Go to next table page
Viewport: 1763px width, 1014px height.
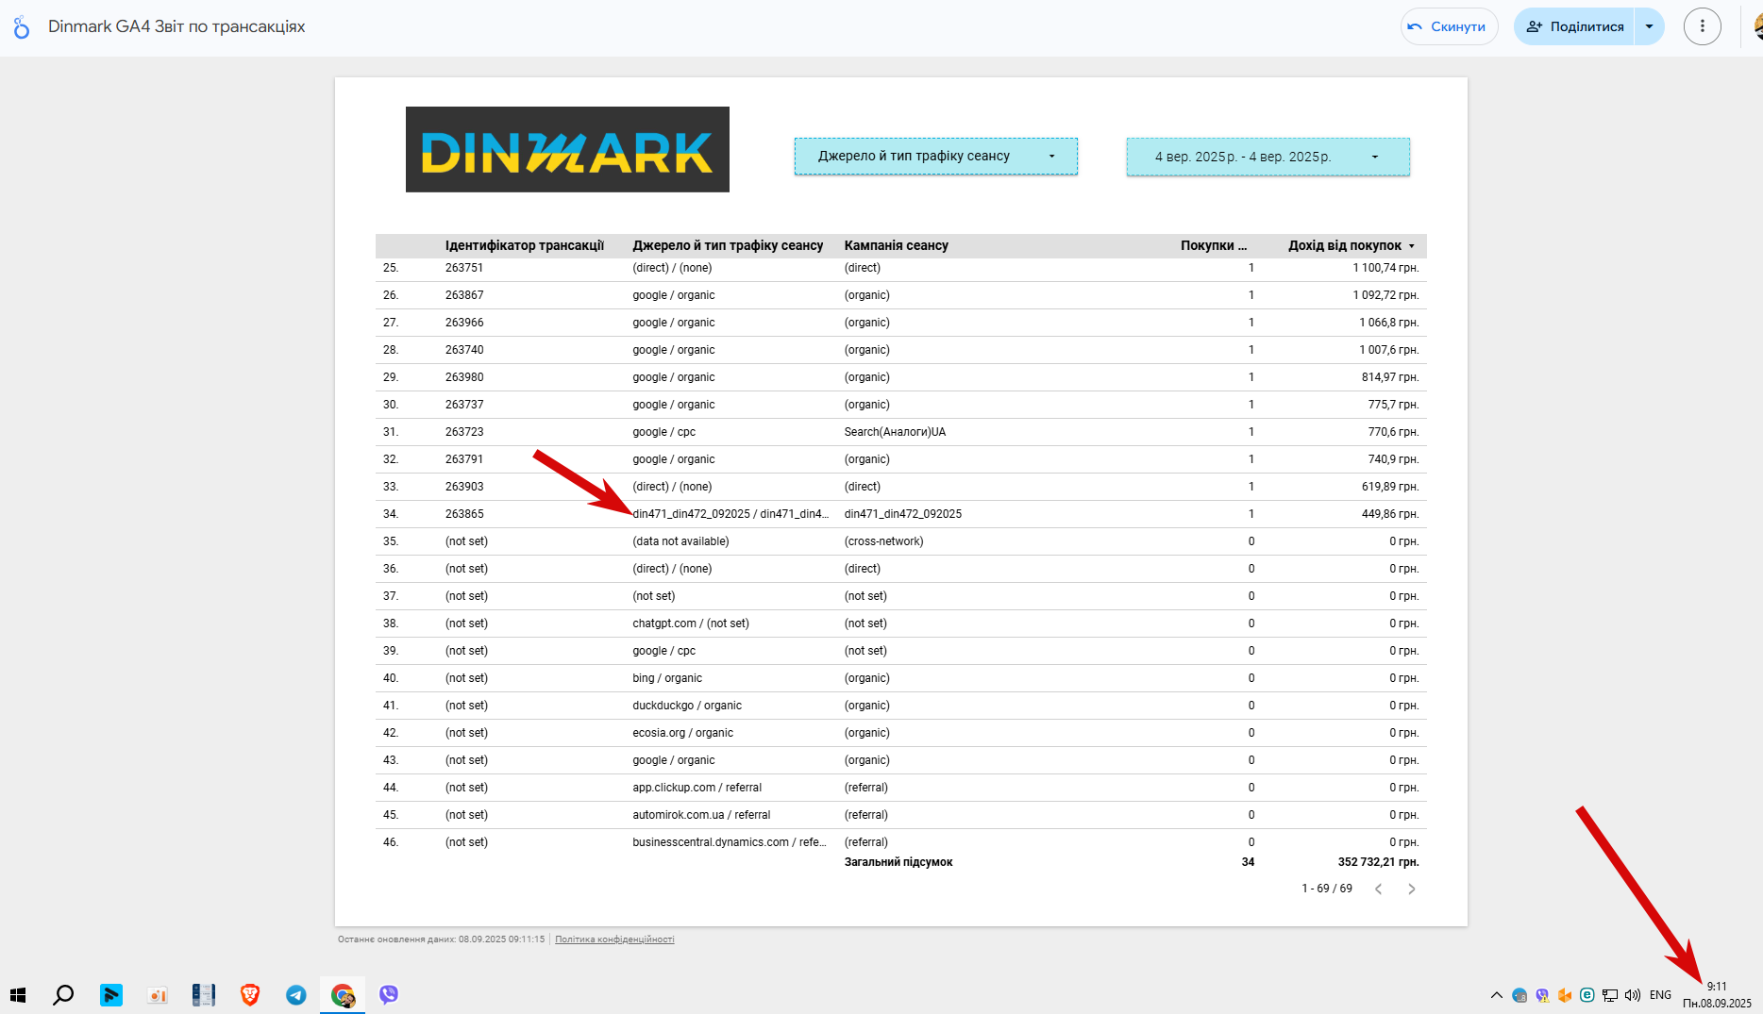[x=1412, y=889]
